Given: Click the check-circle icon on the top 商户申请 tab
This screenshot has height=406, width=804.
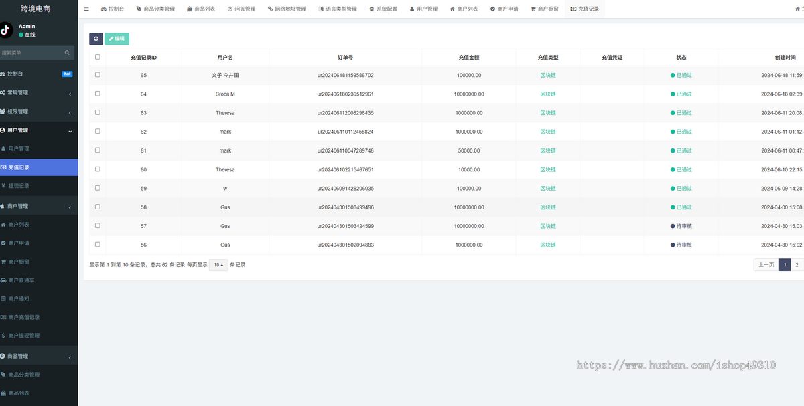Looking at the screenshot, I should [493, 9].
